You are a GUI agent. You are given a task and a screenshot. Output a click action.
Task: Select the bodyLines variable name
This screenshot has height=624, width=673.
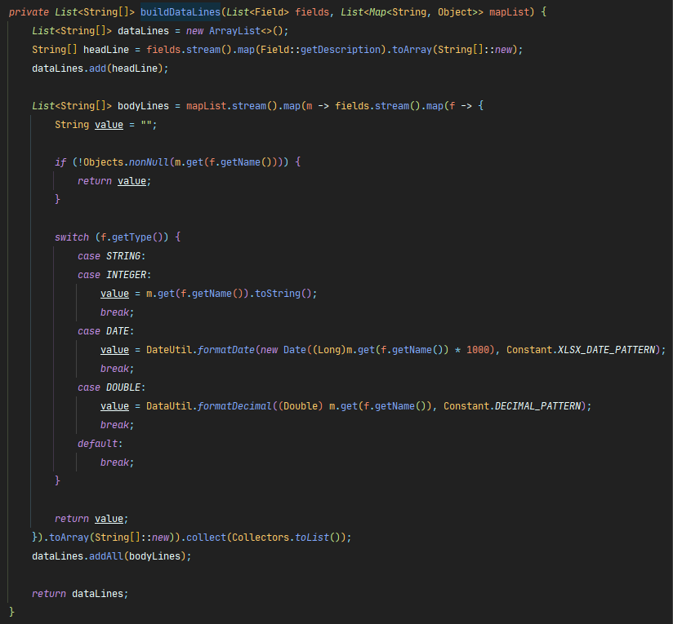(x=144, y=106)
